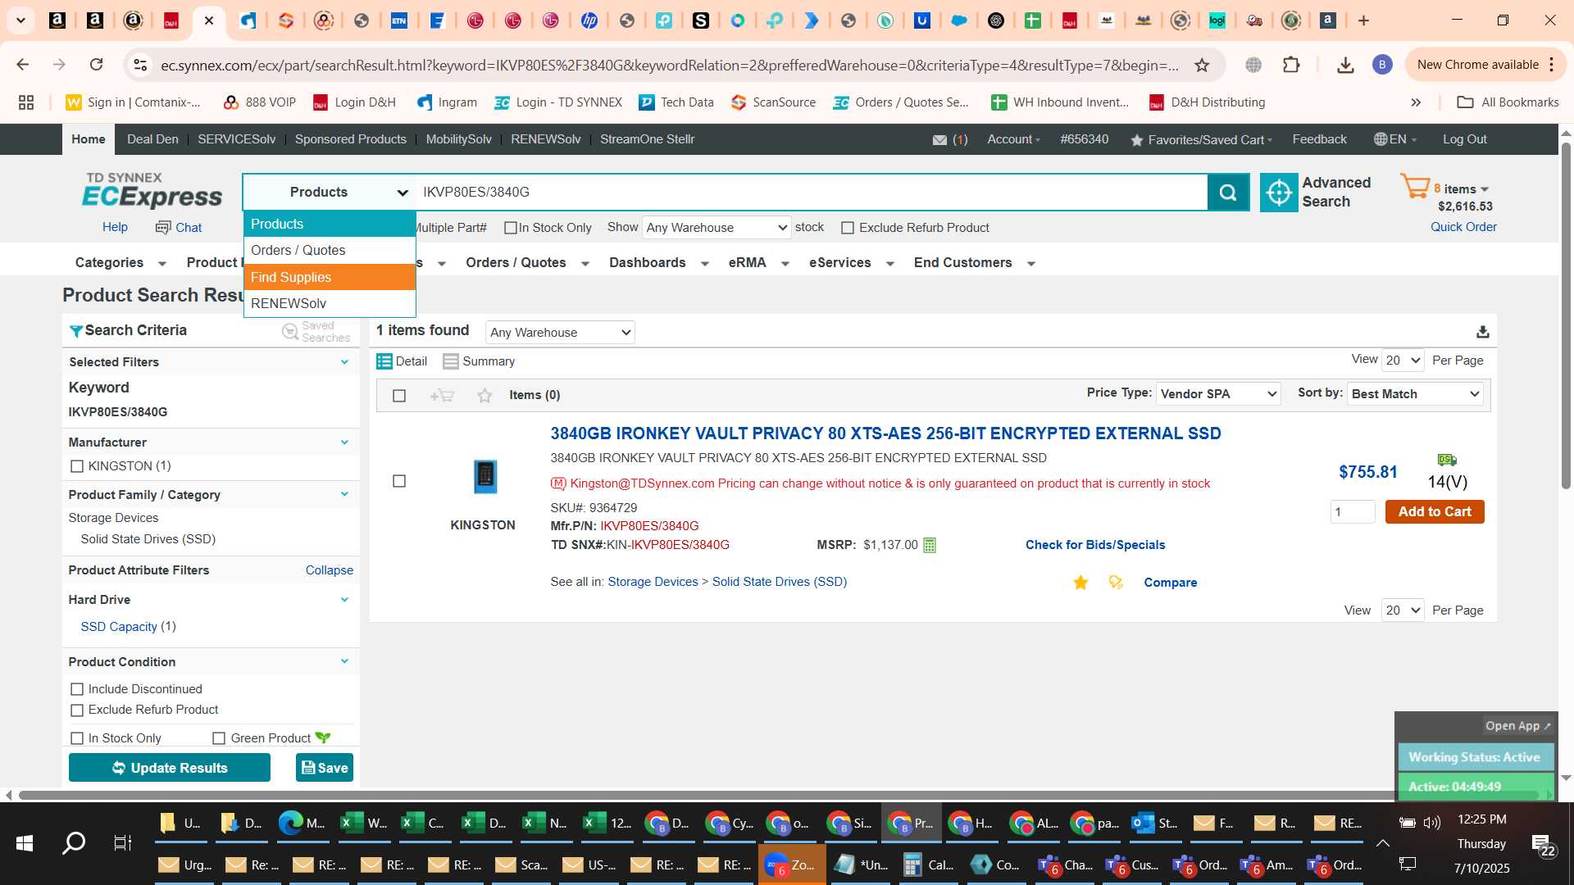Open the shopping cart icon
This screenshot has width=1574, height=885.
[1415, 187]
